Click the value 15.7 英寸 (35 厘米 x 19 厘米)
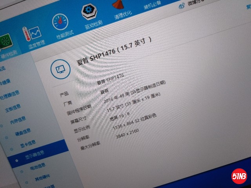 [133, 102]
